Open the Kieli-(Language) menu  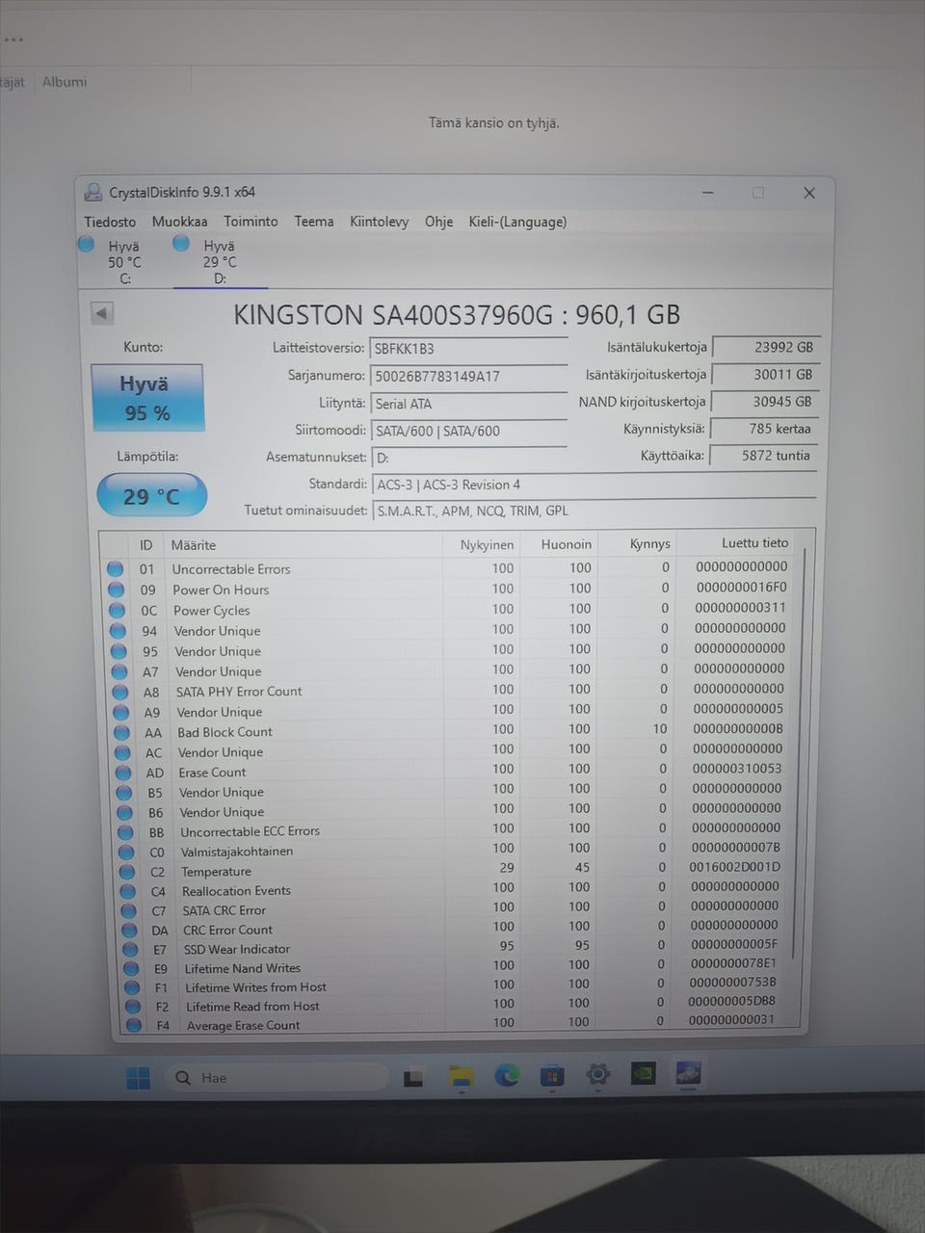pyautogui.click(x=517, y=222)
